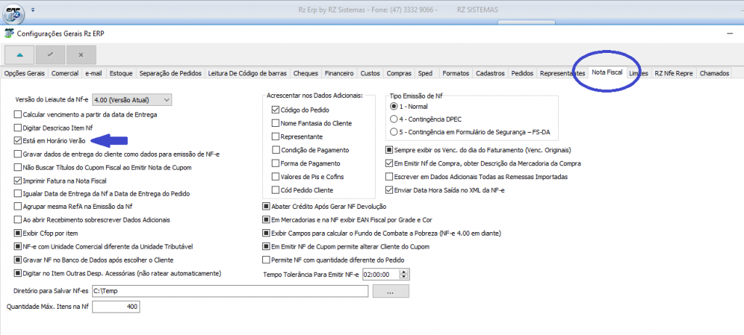This screenshot has height=335, width=744.
Task: Uncheck Imprimir Fatura na Nota Fiscal
Action: pyautogui.click(x=18, y=180)
